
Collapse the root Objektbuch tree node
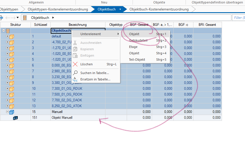pyautogui.click(x=3, y=30)
